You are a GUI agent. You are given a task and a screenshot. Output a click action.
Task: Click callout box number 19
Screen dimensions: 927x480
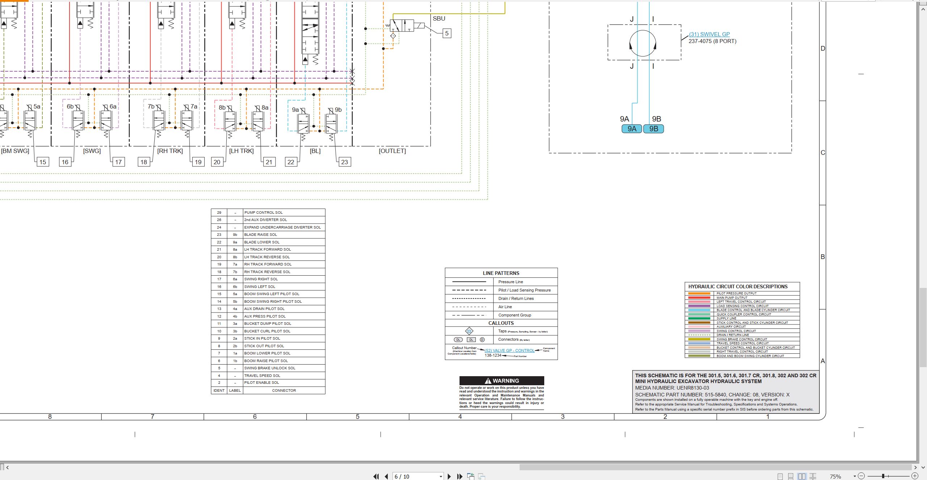click(x=198, y=162)
